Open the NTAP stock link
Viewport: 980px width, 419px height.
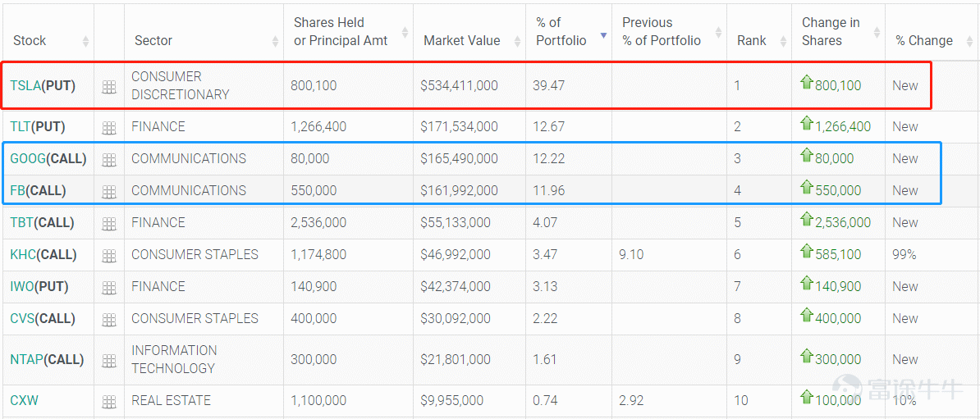(x=26, y=359)
